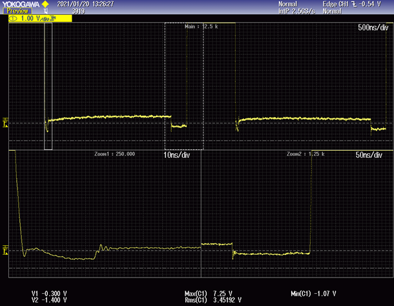Click the -0.54 V trigger level value
This screenshot has width=394, height=306.
pyautogui.click(x=370, y=4)
